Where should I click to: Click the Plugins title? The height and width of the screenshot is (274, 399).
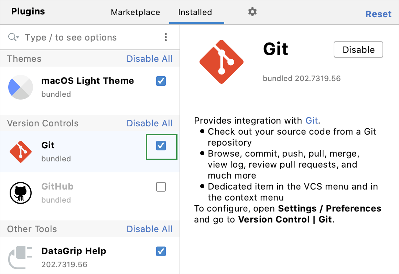28,11
